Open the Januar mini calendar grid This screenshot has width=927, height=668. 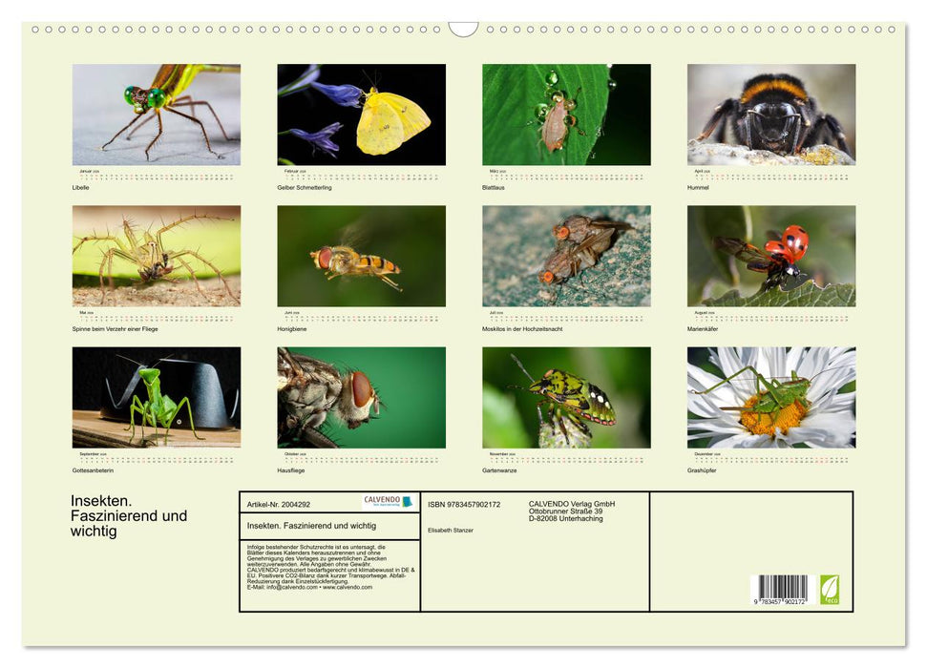[x=155, y=175]
